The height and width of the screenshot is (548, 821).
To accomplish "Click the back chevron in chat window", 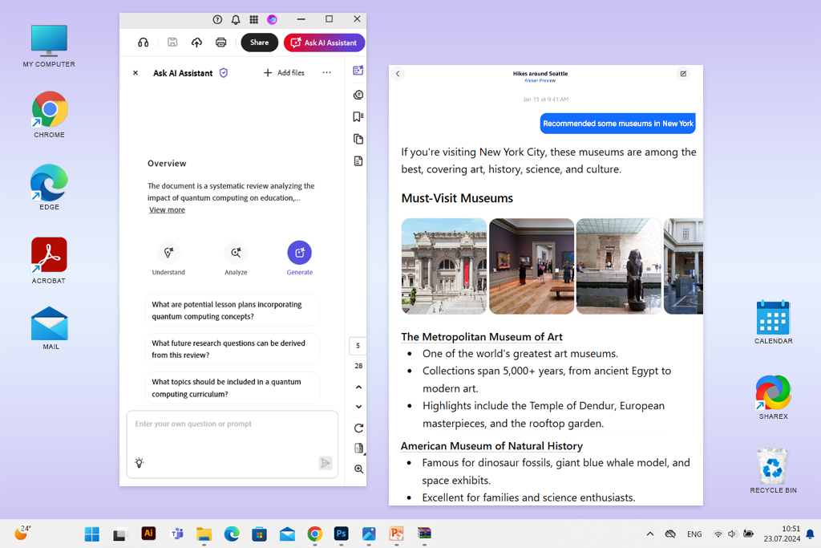I will pyautogui.click(x=398, y=73).
